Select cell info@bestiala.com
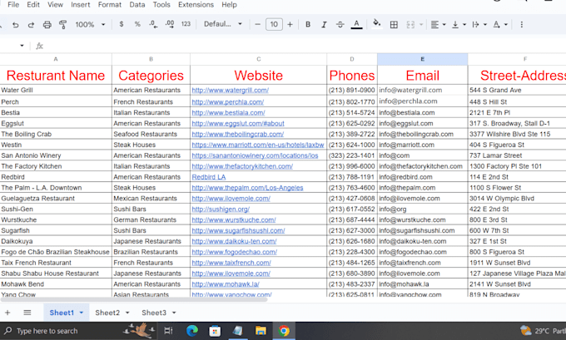The image size is (566, 340). (x=422, y=112)
